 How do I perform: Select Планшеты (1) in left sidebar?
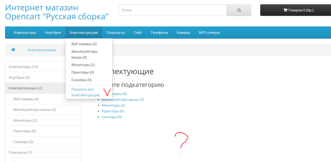coord(20,152)
